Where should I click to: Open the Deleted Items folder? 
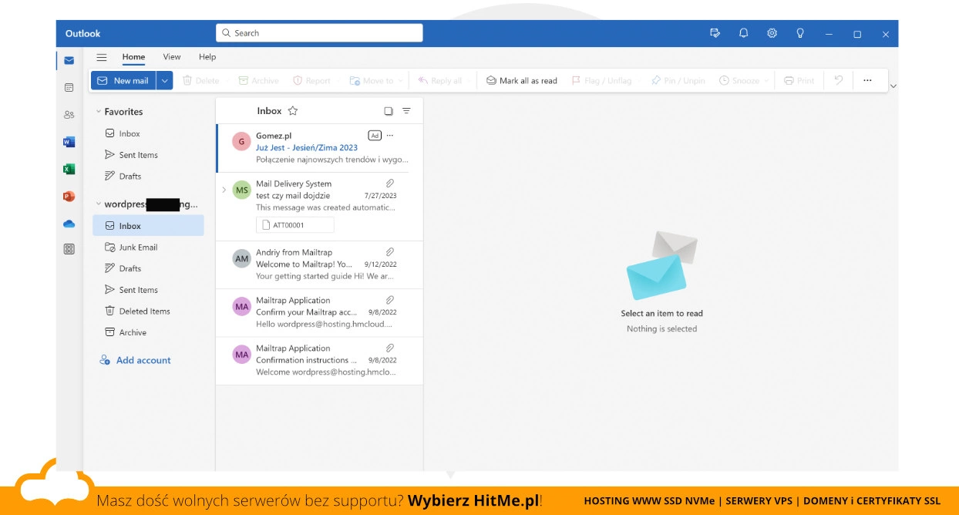[x=148, y=311]
